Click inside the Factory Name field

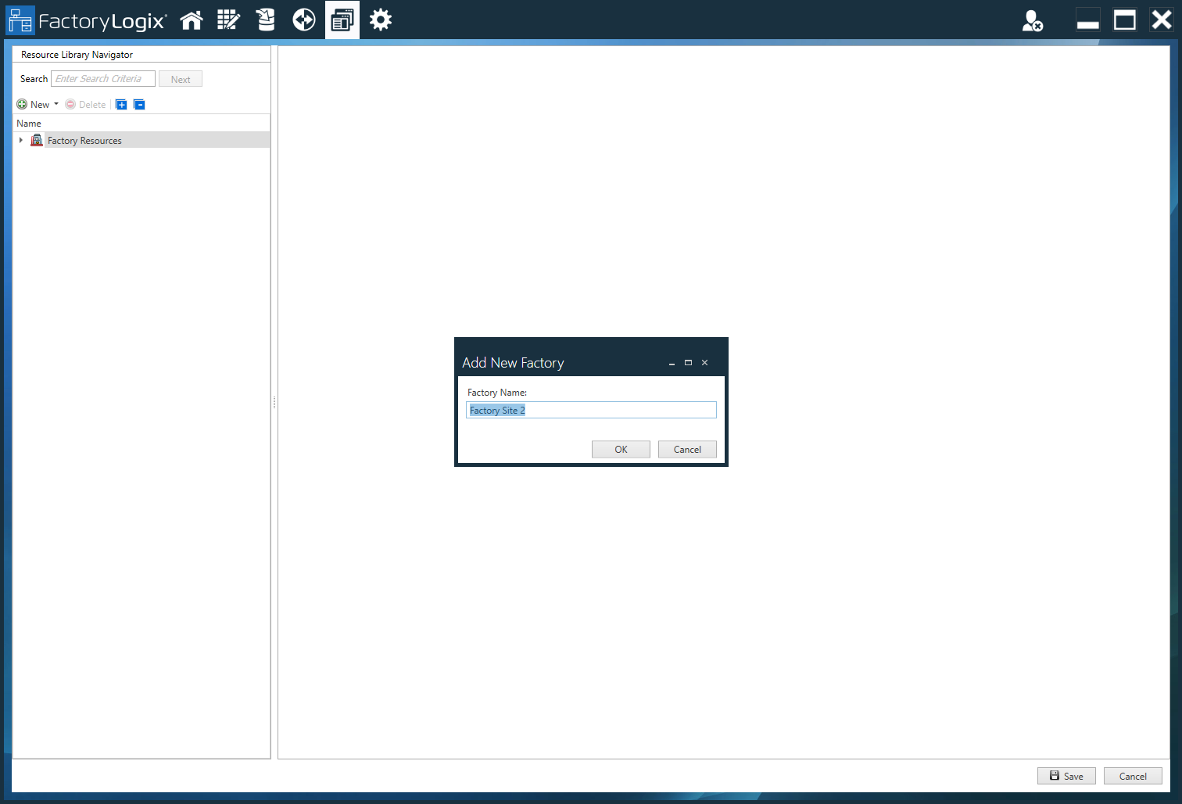click(x=591, y=409)
